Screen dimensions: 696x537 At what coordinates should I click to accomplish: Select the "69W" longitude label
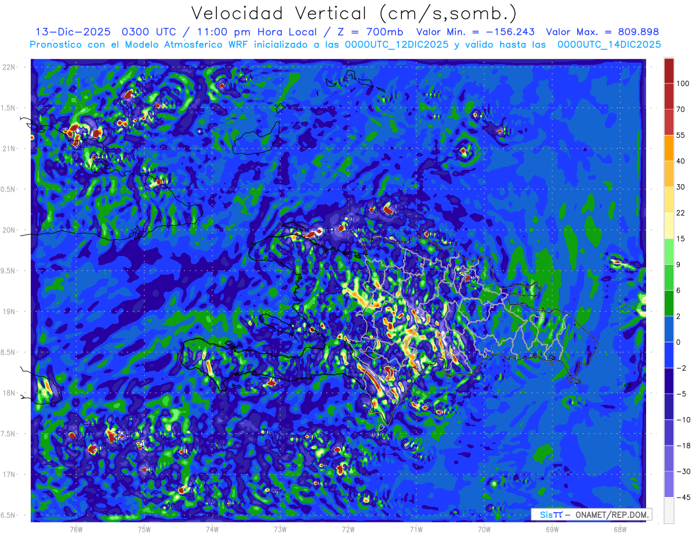(x=552, y=529)
